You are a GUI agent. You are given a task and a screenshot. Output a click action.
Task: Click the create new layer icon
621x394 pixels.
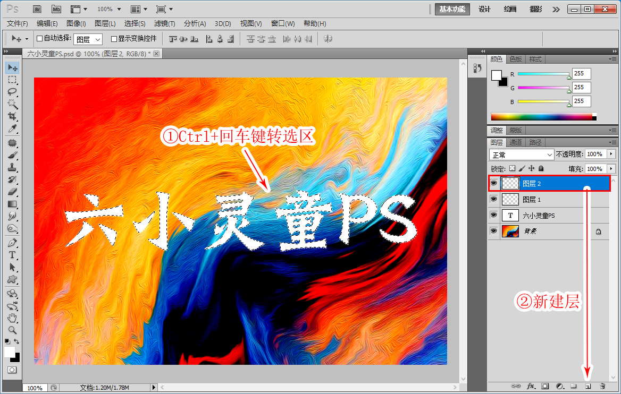(588, 386)
